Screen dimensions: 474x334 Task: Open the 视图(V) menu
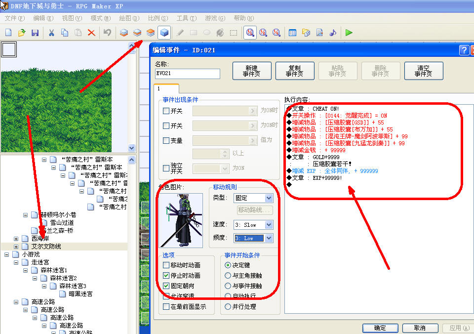[x=72, y=18]
